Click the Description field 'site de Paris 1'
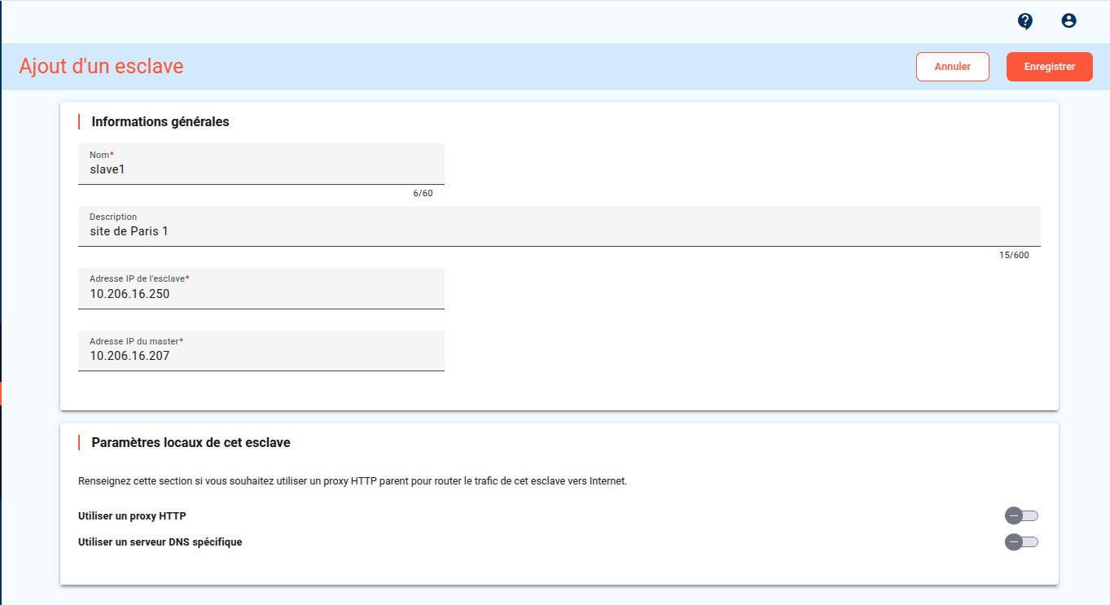The width and height of the screenshot is (1110, 605). (x=559, y=231)
